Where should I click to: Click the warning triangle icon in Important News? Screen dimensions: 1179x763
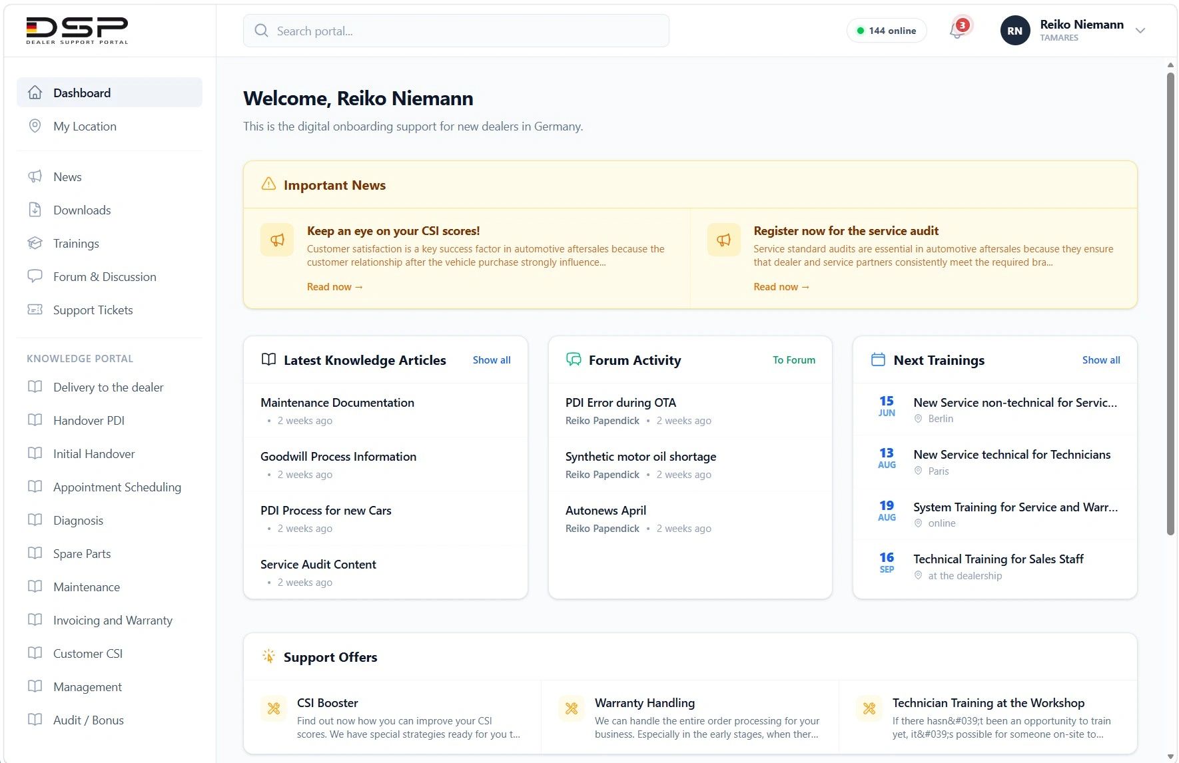268,184
